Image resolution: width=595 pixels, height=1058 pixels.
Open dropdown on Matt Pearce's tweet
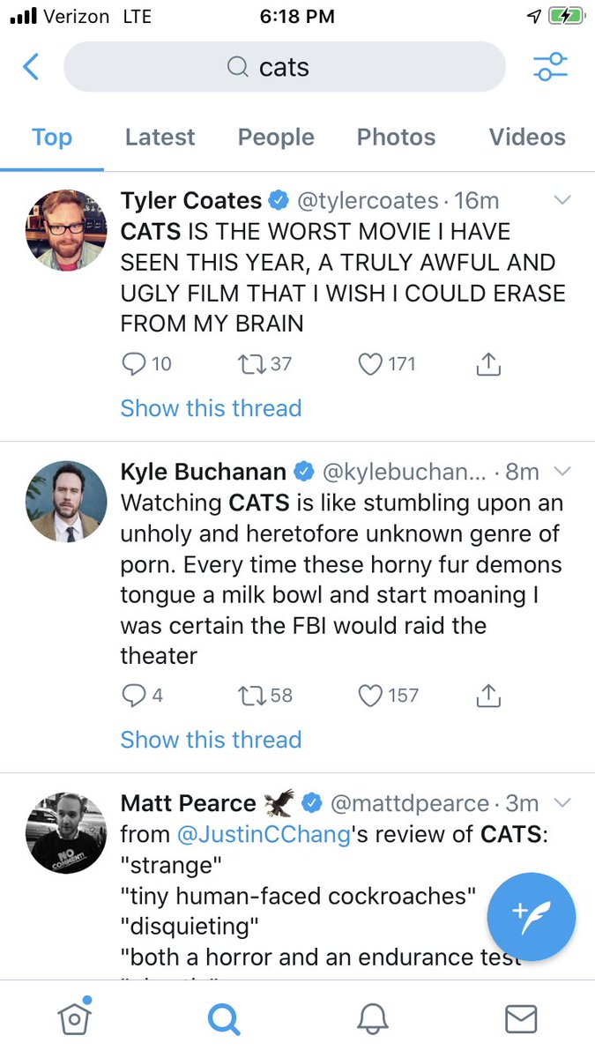coord(562,803)
